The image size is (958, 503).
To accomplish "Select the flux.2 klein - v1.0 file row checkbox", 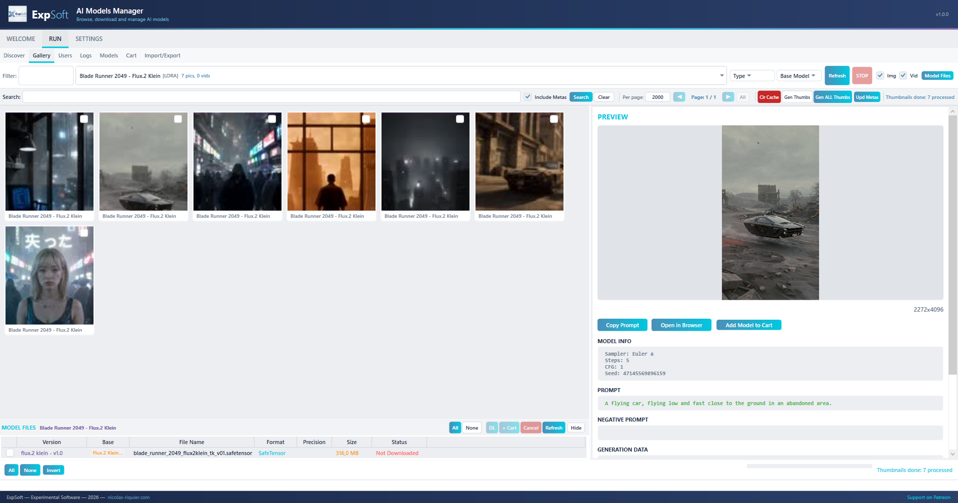I will (x=10, y=453).
